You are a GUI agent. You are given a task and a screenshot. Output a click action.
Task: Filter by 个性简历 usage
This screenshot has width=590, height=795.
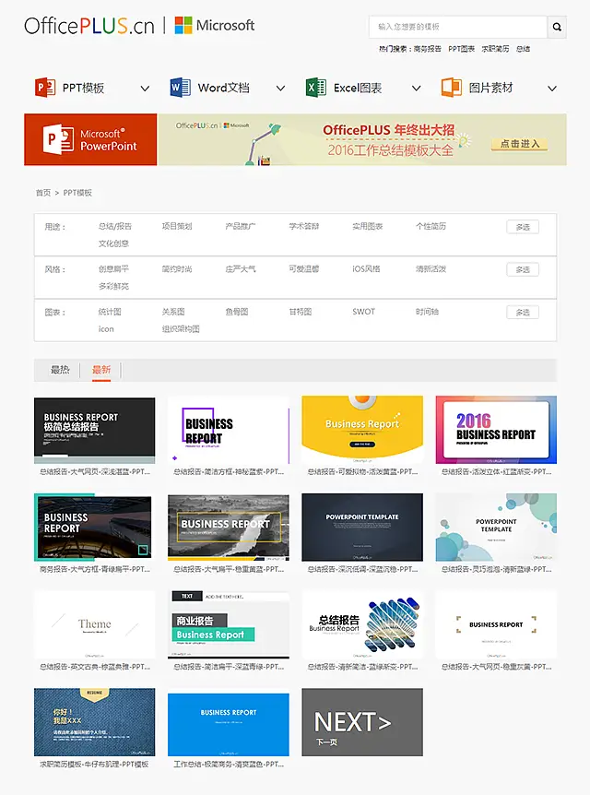431,226
